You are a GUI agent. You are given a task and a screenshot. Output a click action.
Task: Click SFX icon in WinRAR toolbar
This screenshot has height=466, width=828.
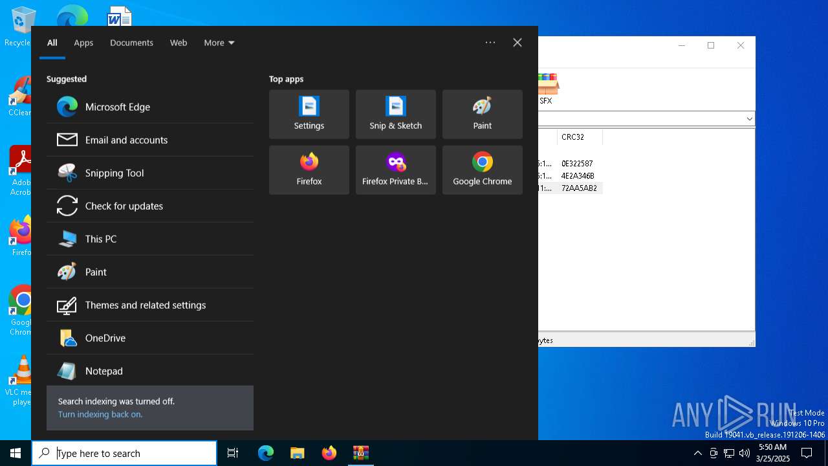547,89
